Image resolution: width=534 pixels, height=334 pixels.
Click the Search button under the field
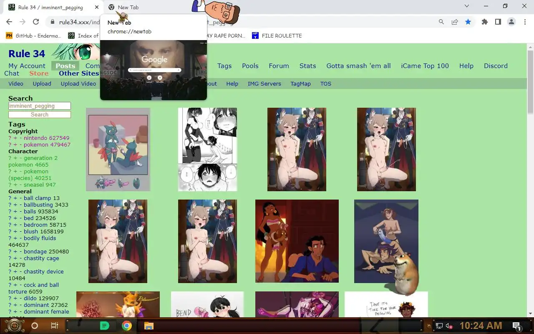point(40,114)
